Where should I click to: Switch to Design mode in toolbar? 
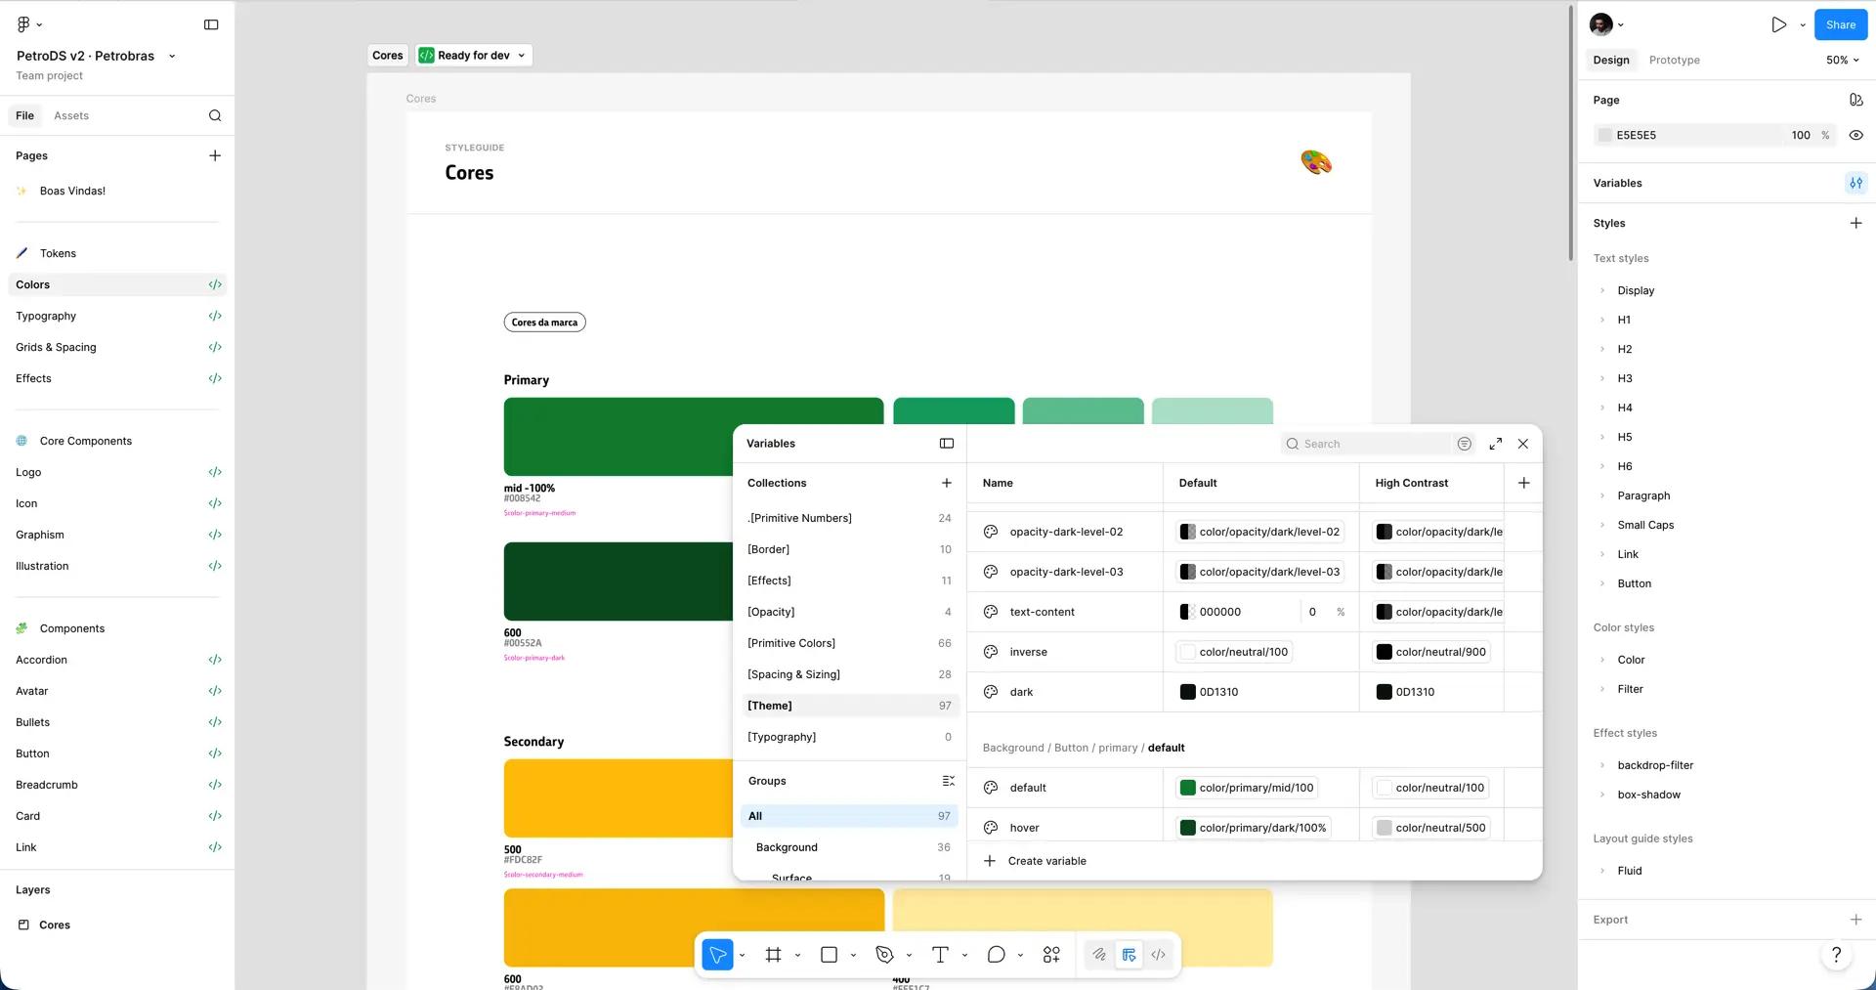(1129, 955)
